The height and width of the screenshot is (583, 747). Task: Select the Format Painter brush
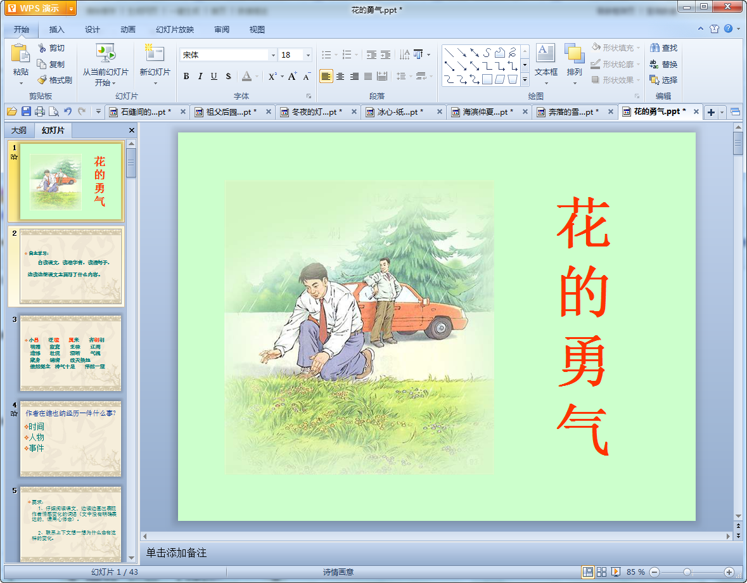pos(42,80)
